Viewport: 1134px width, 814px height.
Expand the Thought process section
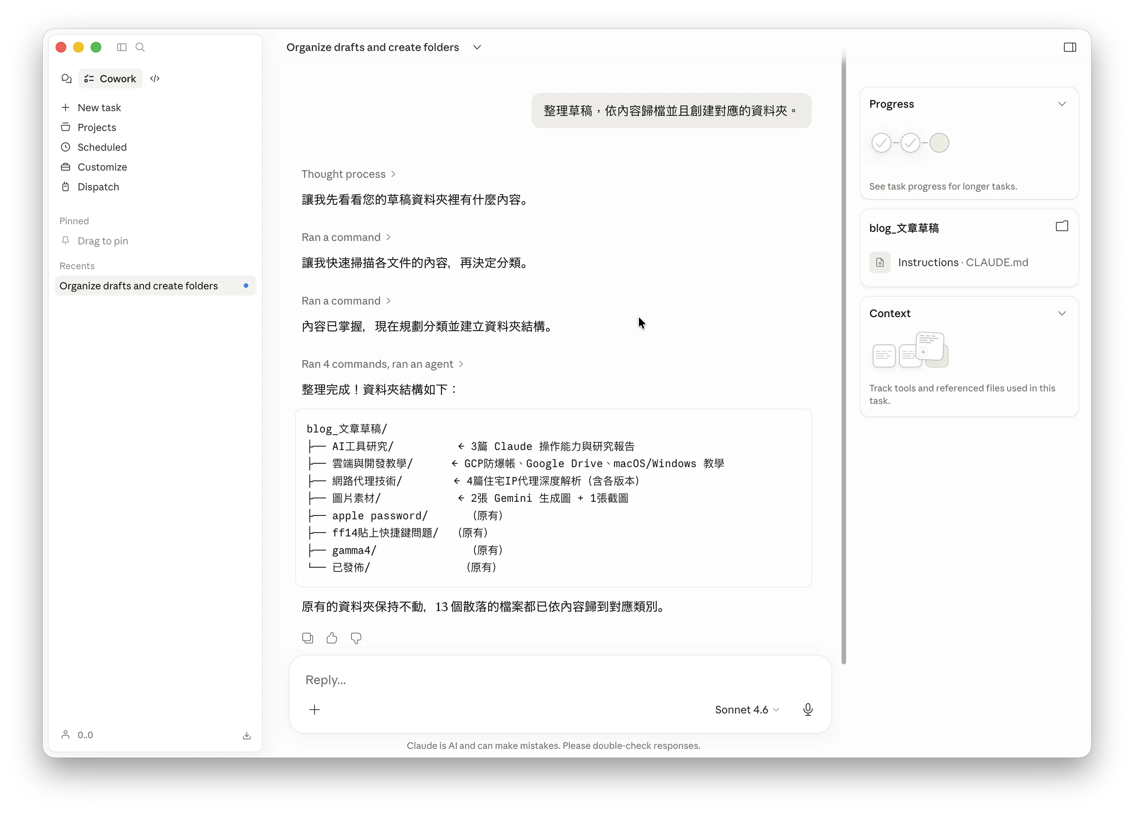pyautogui.click(x=348, y=174)
